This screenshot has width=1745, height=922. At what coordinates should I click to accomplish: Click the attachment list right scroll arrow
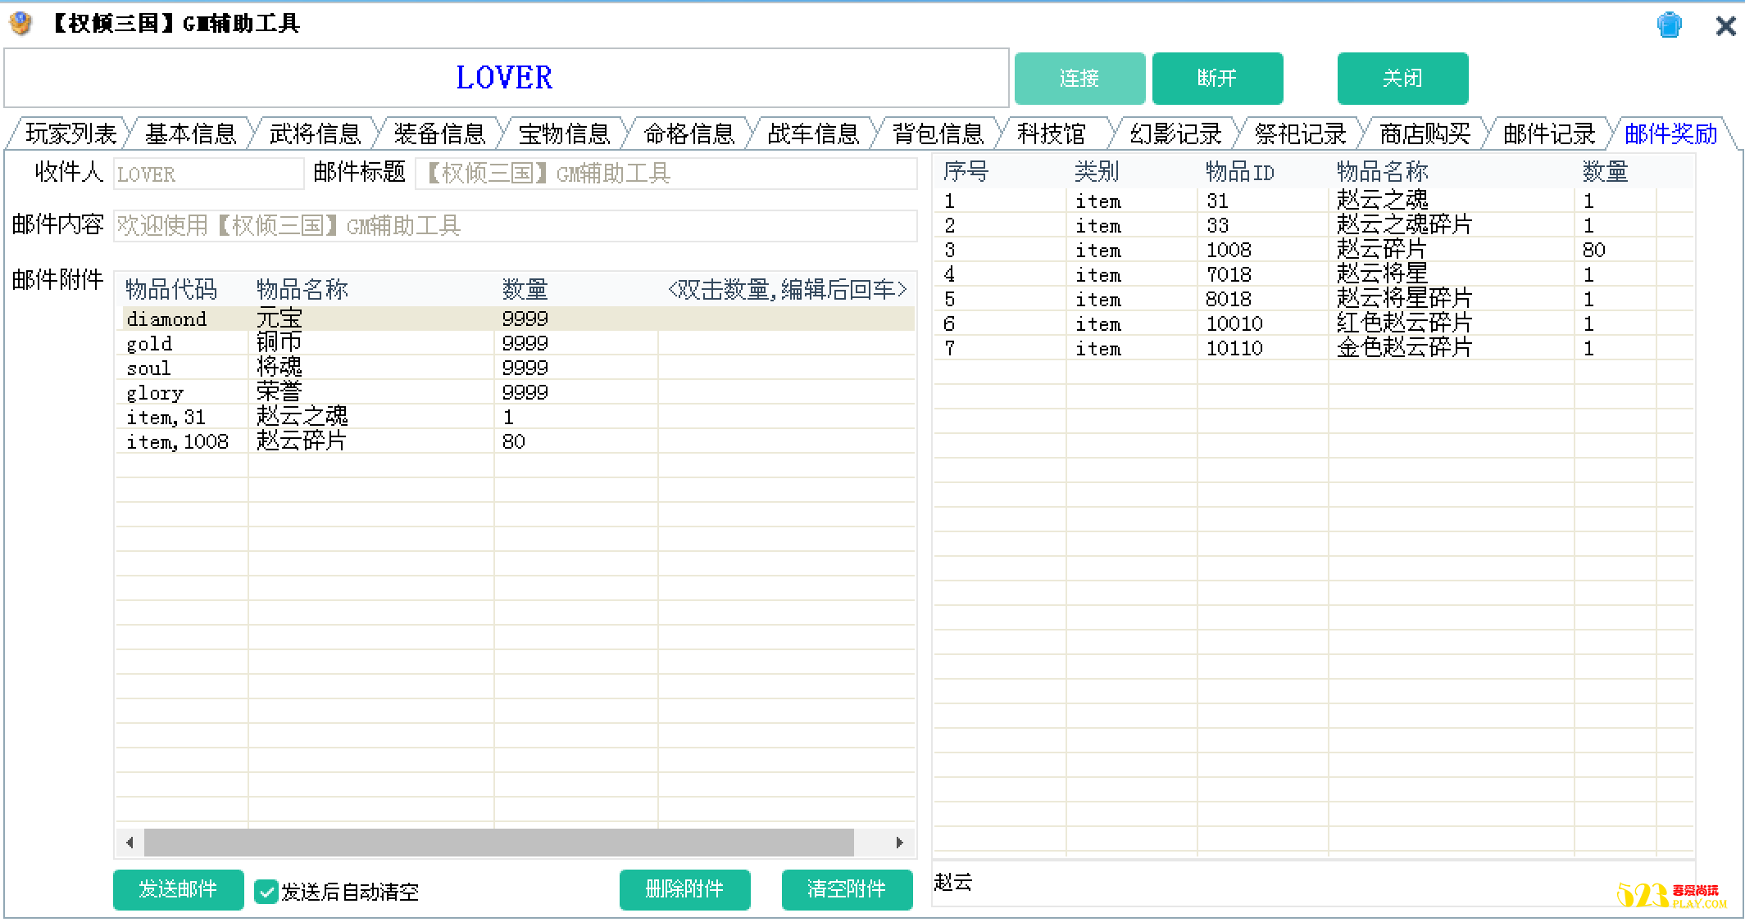tap(900, 842)
